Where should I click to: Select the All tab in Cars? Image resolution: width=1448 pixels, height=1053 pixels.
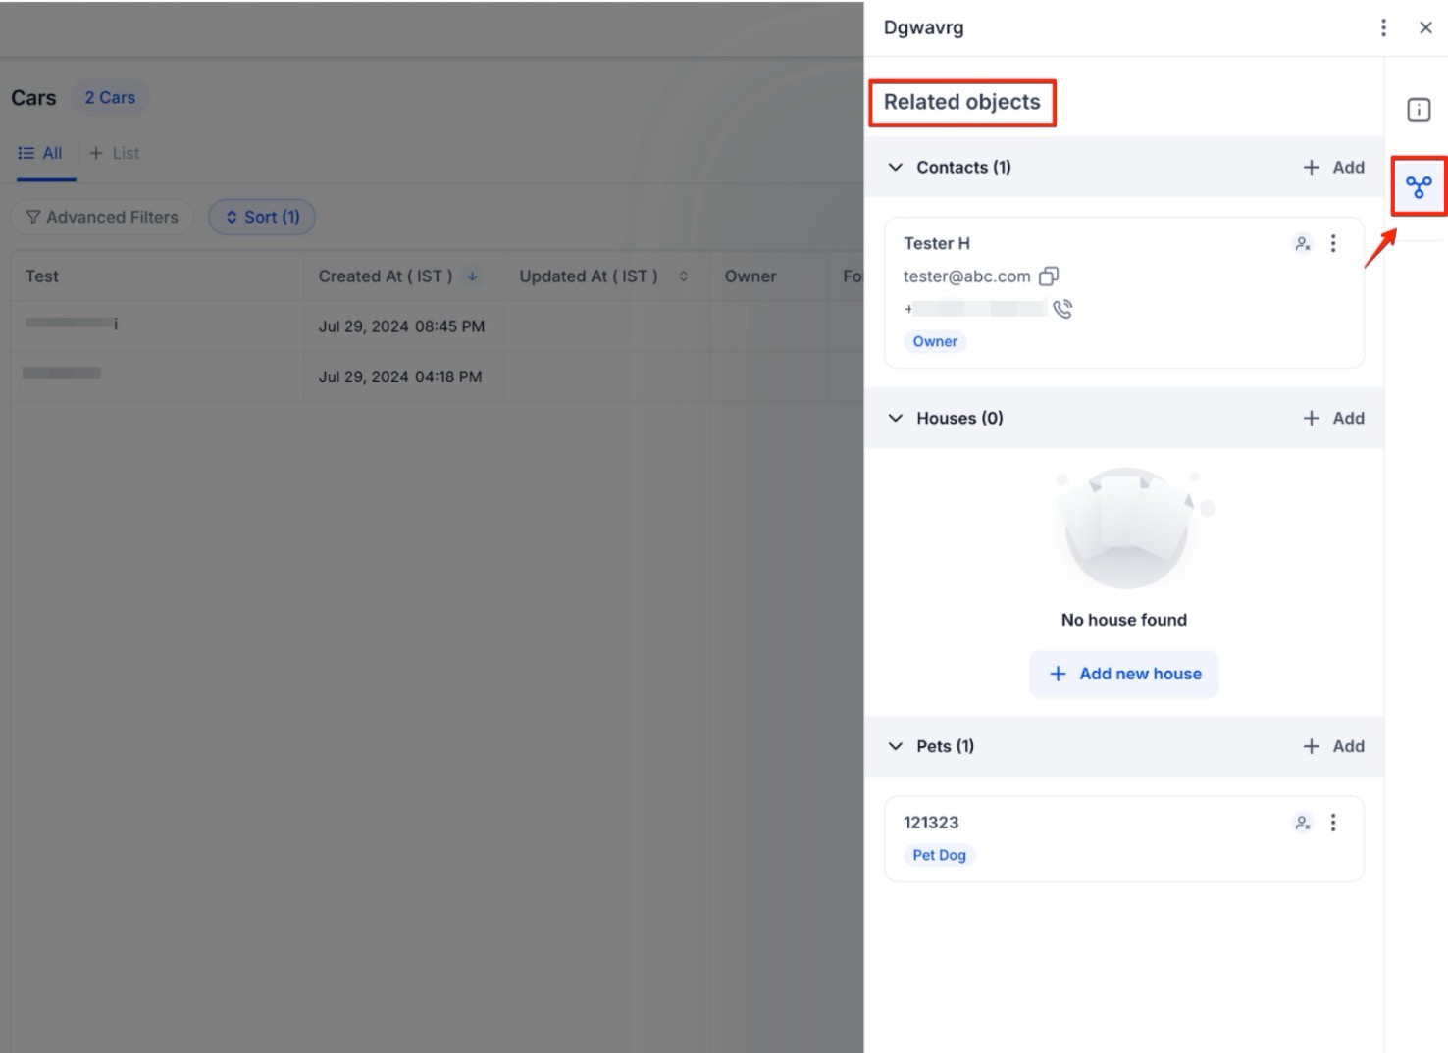(40, 153)
